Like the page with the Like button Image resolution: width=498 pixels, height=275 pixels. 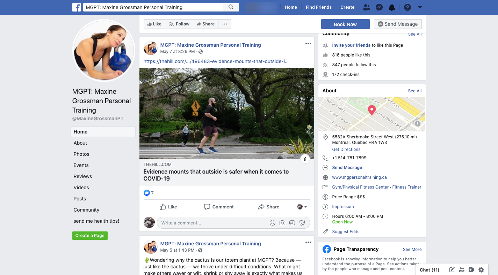point(154,24)
